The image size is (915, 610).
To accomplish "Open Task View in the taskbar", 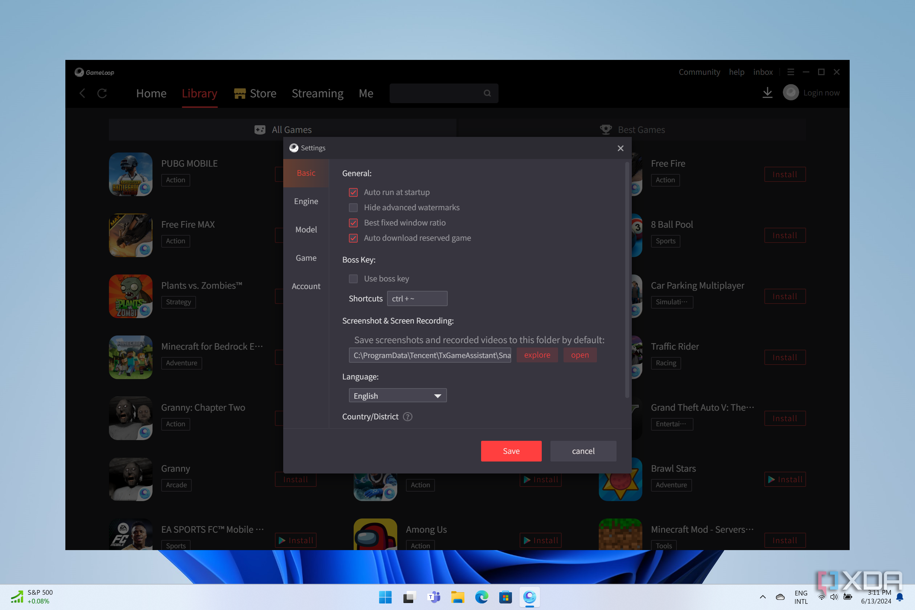I will 409,597.
